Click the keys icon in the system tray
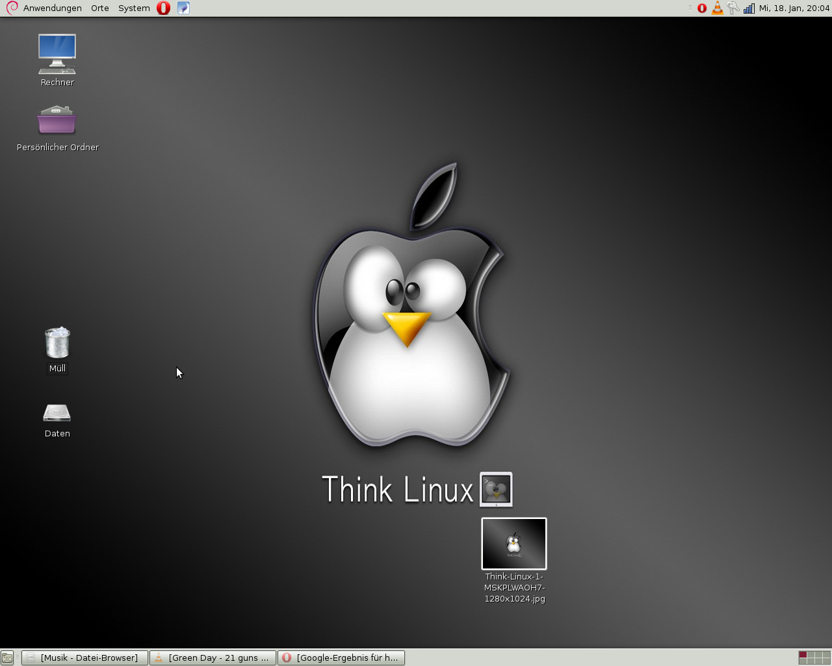The image size is (832, 666). pos(733,8)
